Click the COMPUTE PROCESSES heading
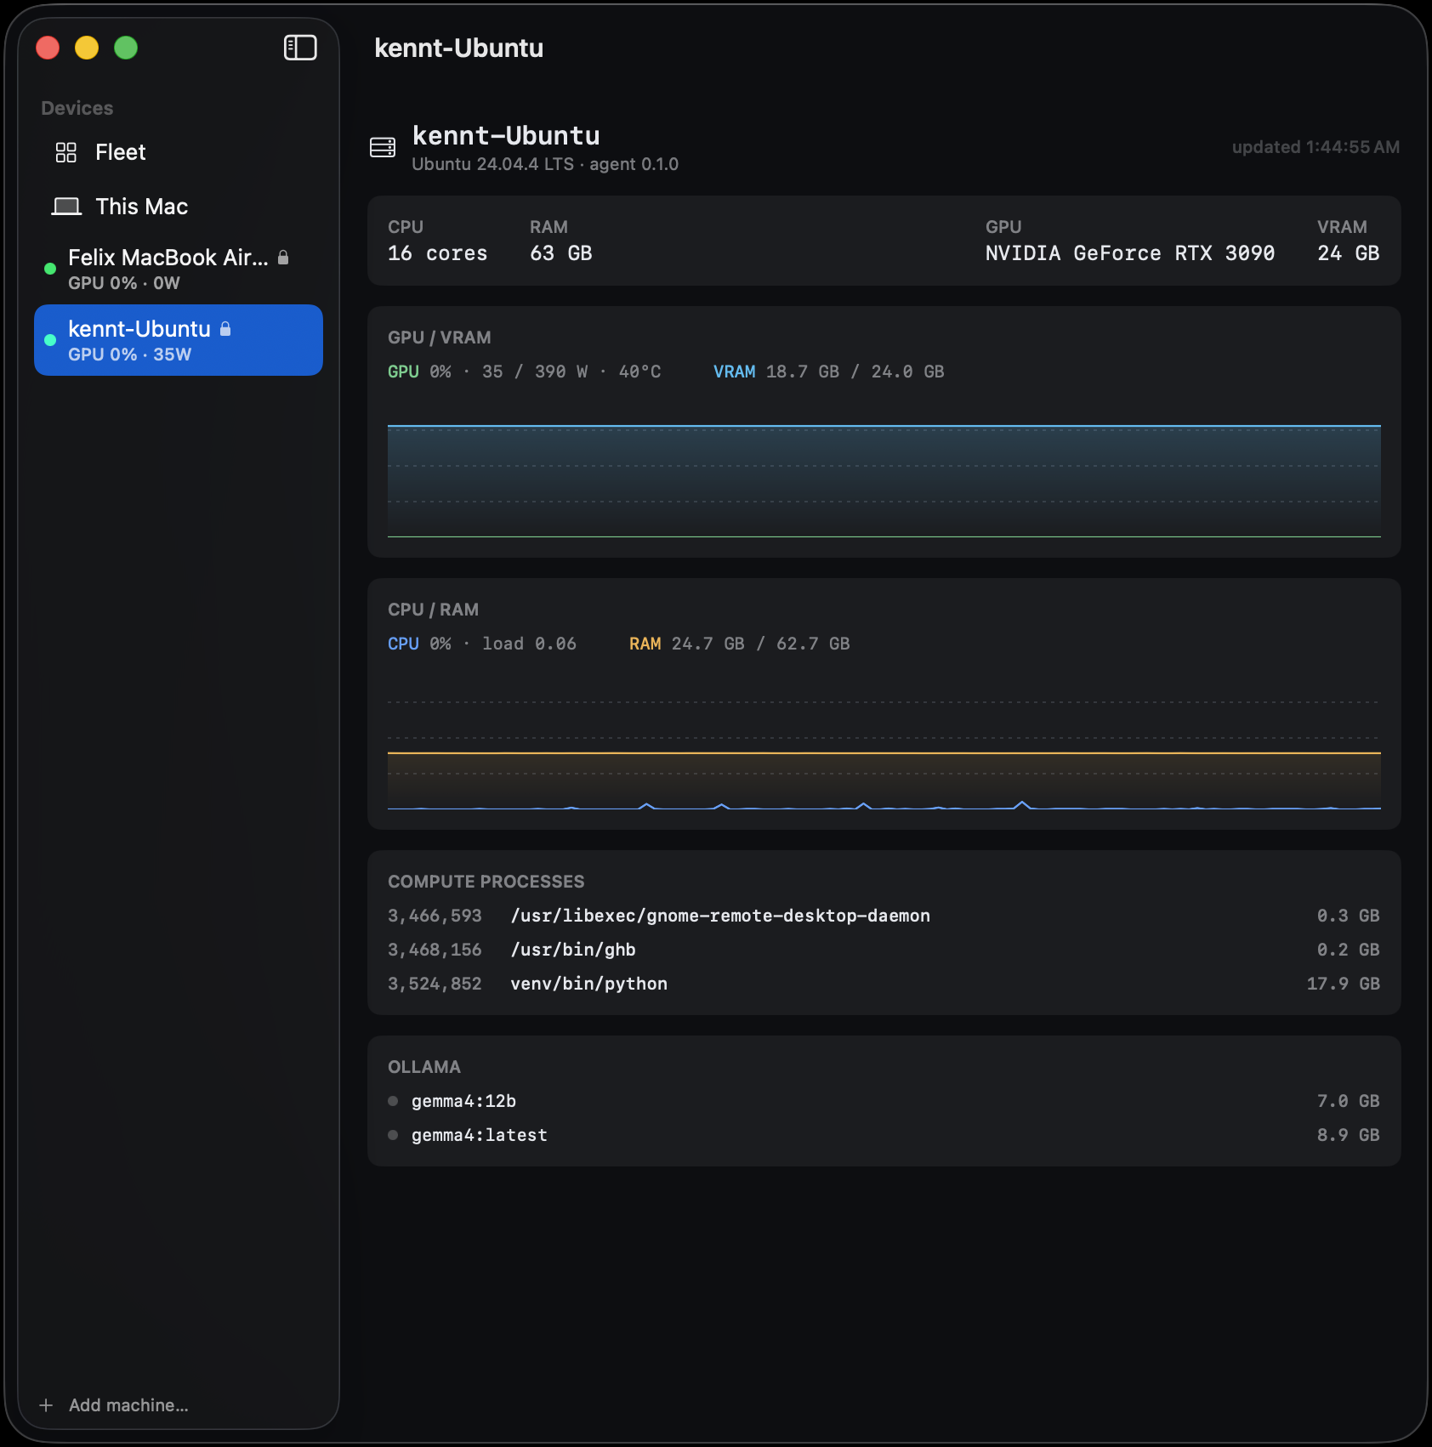Viewport: 1432px width, 1447px height. (486, 882)
